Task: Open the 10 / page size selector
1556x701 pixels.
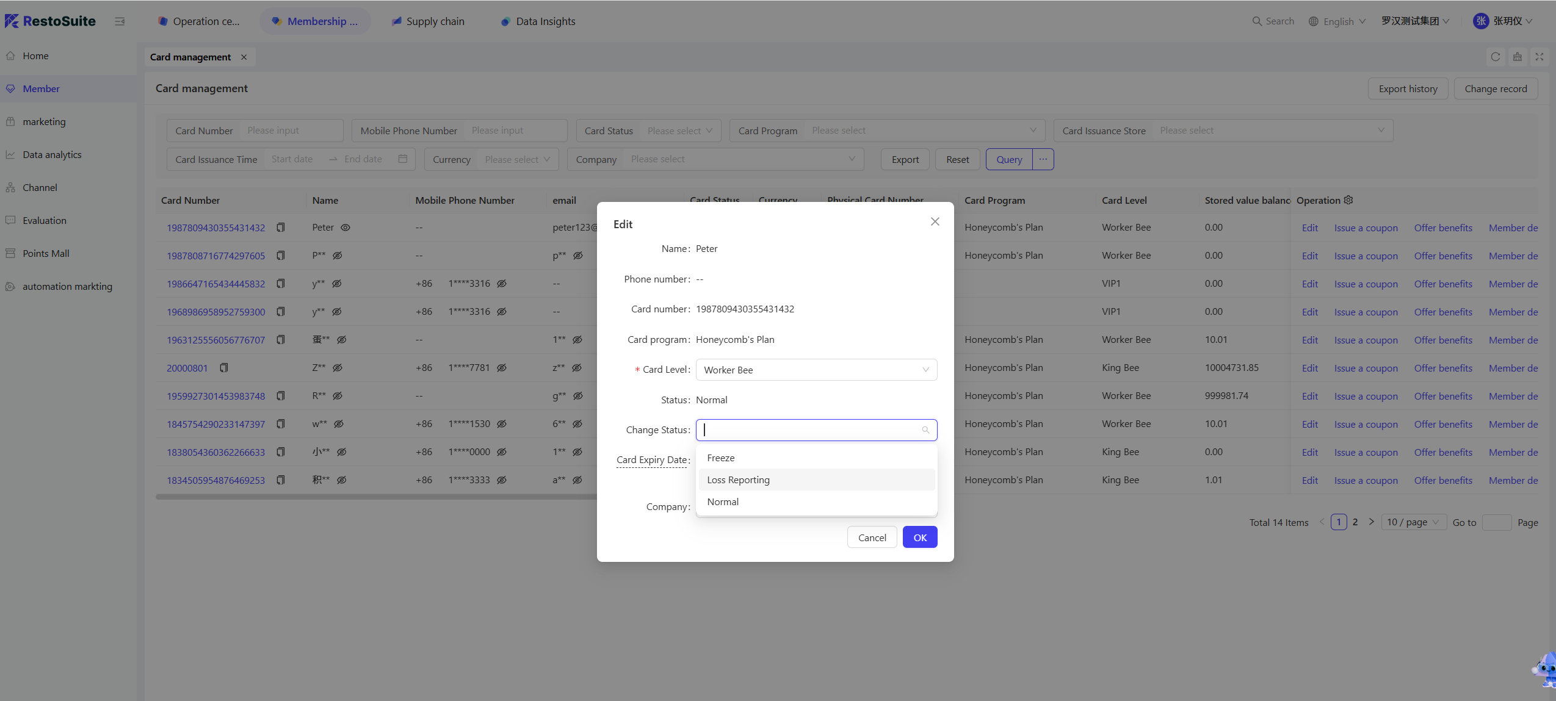Action: point(1413,522)
